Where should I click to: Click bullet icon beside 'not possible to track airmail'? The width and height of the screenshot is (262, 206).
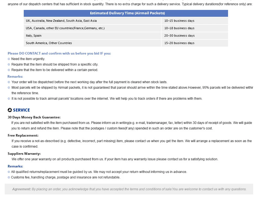point(9,99)
